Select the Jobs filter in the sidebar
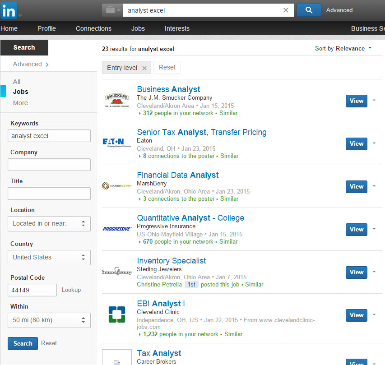This screenshot has width=385, height=365. tap(21, 92)
